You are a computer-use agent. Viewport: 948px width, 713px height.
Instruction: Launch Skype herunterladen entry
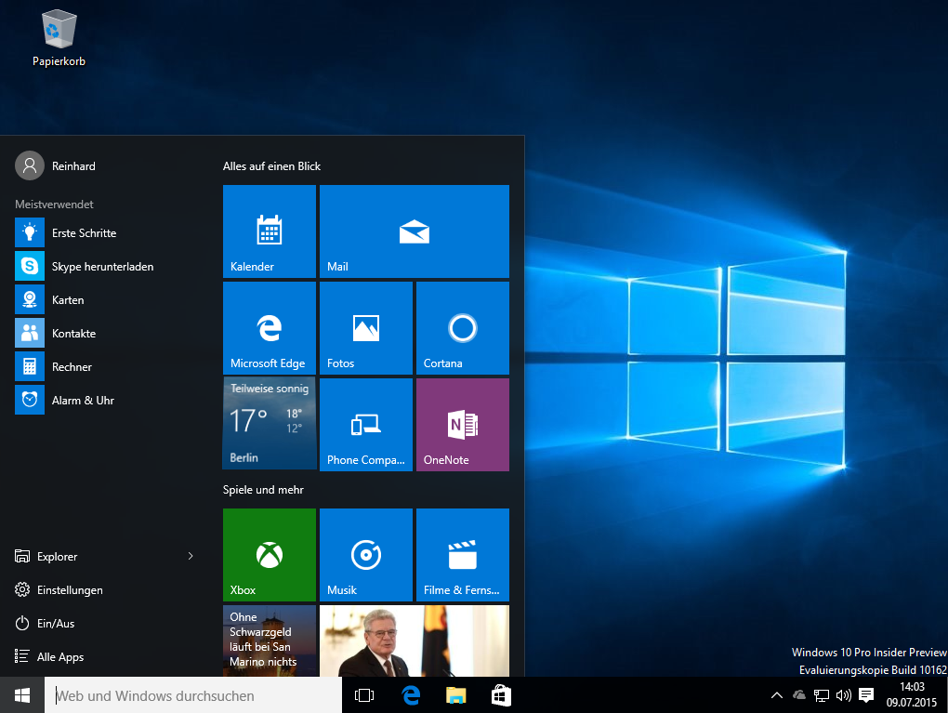[x=106, y=266]
